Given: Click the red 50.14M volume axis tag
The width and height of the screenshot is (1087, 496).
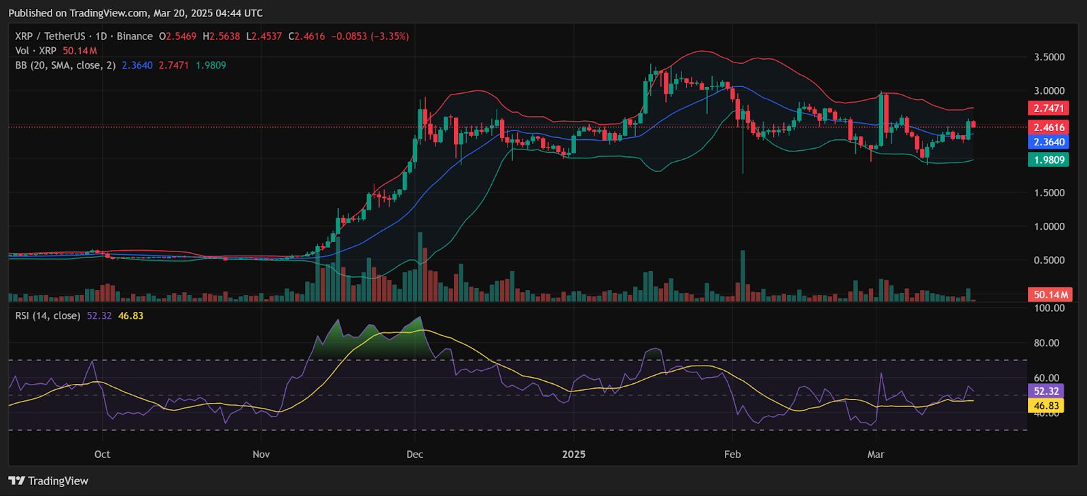Looking at the screenshot, I should point(1050,295).
